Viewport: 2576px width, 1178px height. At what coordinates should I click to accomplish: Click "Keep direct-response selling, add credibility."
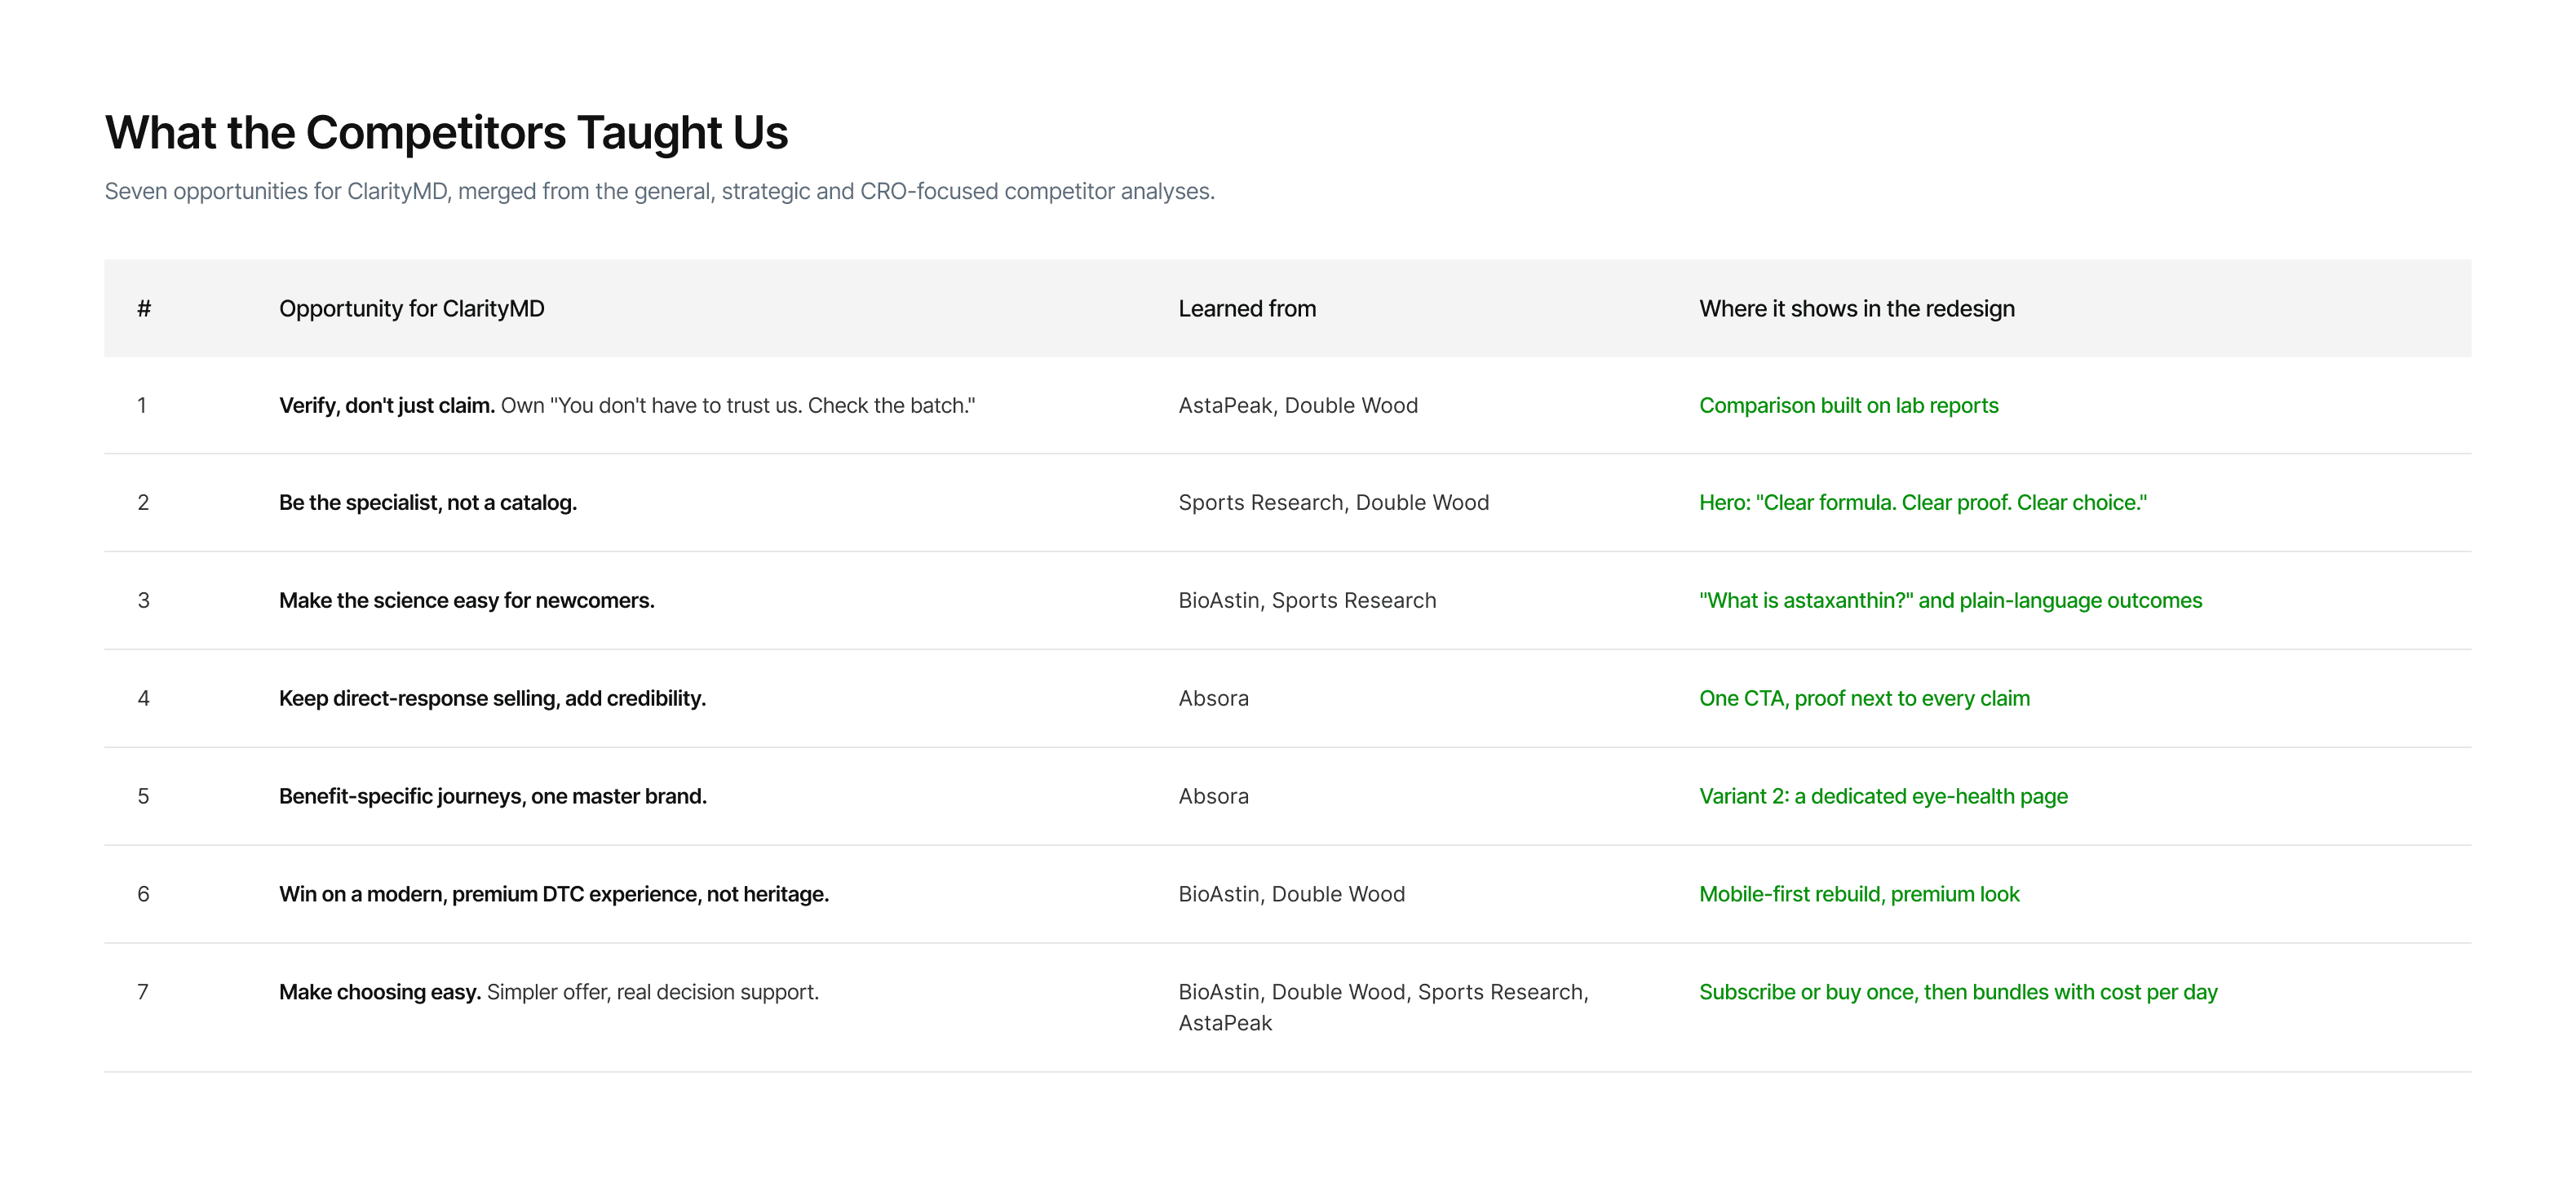[492, 699]
